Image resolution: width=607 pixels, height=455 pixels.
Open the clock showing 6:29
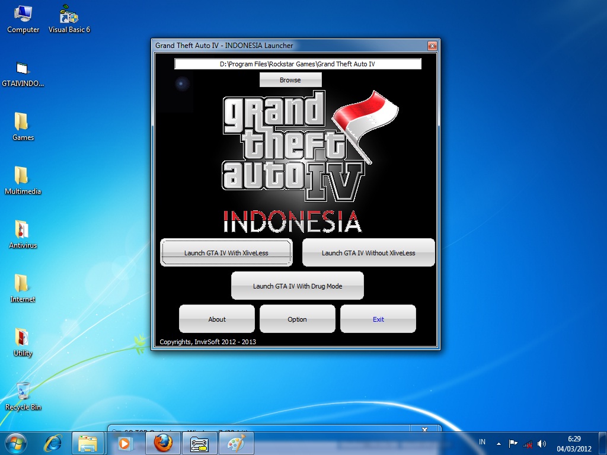[x=574, y=444]
